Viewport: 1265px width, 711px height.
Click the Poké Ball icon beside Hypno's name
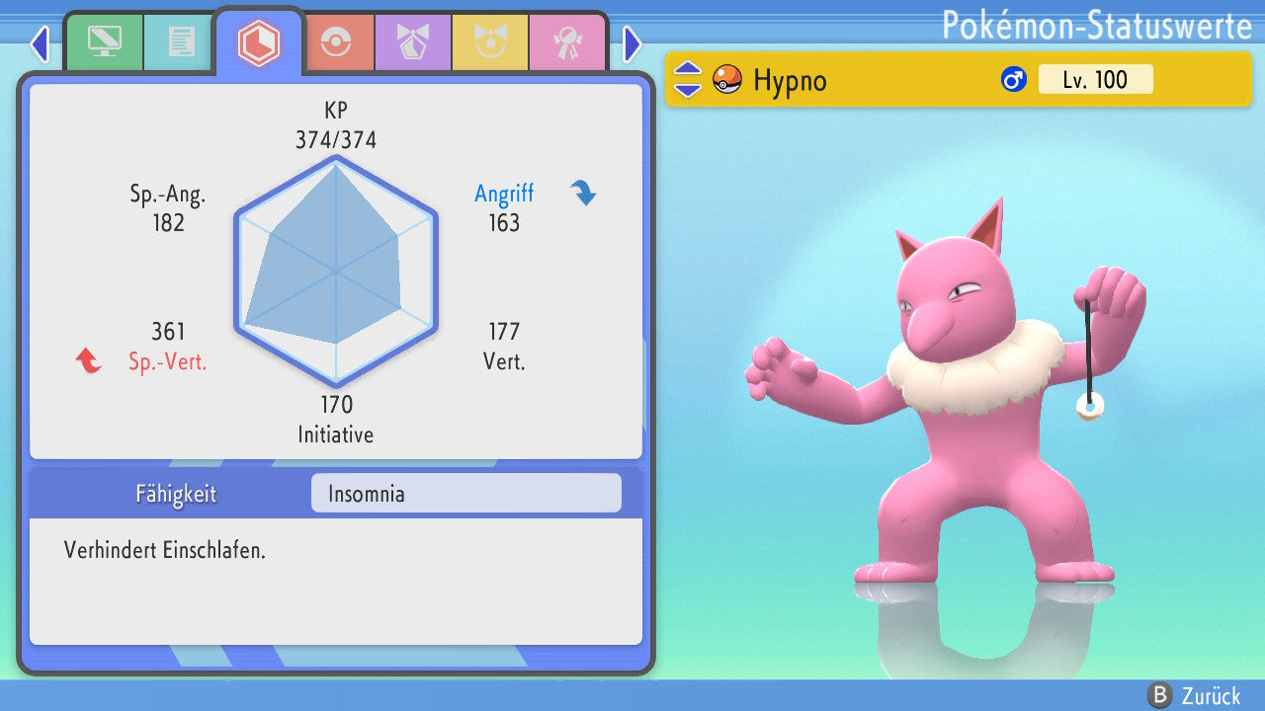[x=727, y=79]
